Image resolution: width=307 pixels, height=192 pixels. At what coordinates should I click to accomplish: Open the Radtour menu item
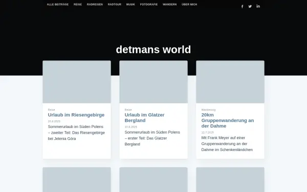[x=115, y=4]
